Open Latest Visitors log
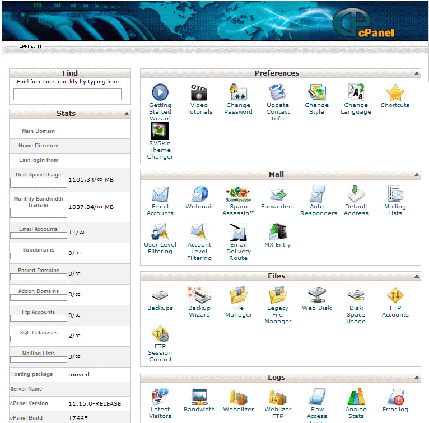The width and height of the screenshot is (429, 423). click(160, 403)
